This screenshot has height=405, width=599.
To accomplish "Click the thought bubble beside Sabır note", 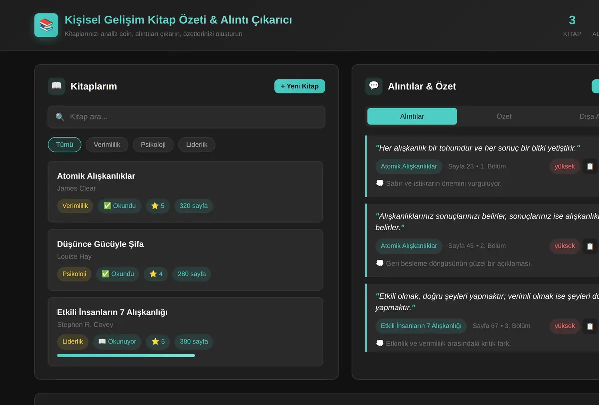I will tap(380, 183).
